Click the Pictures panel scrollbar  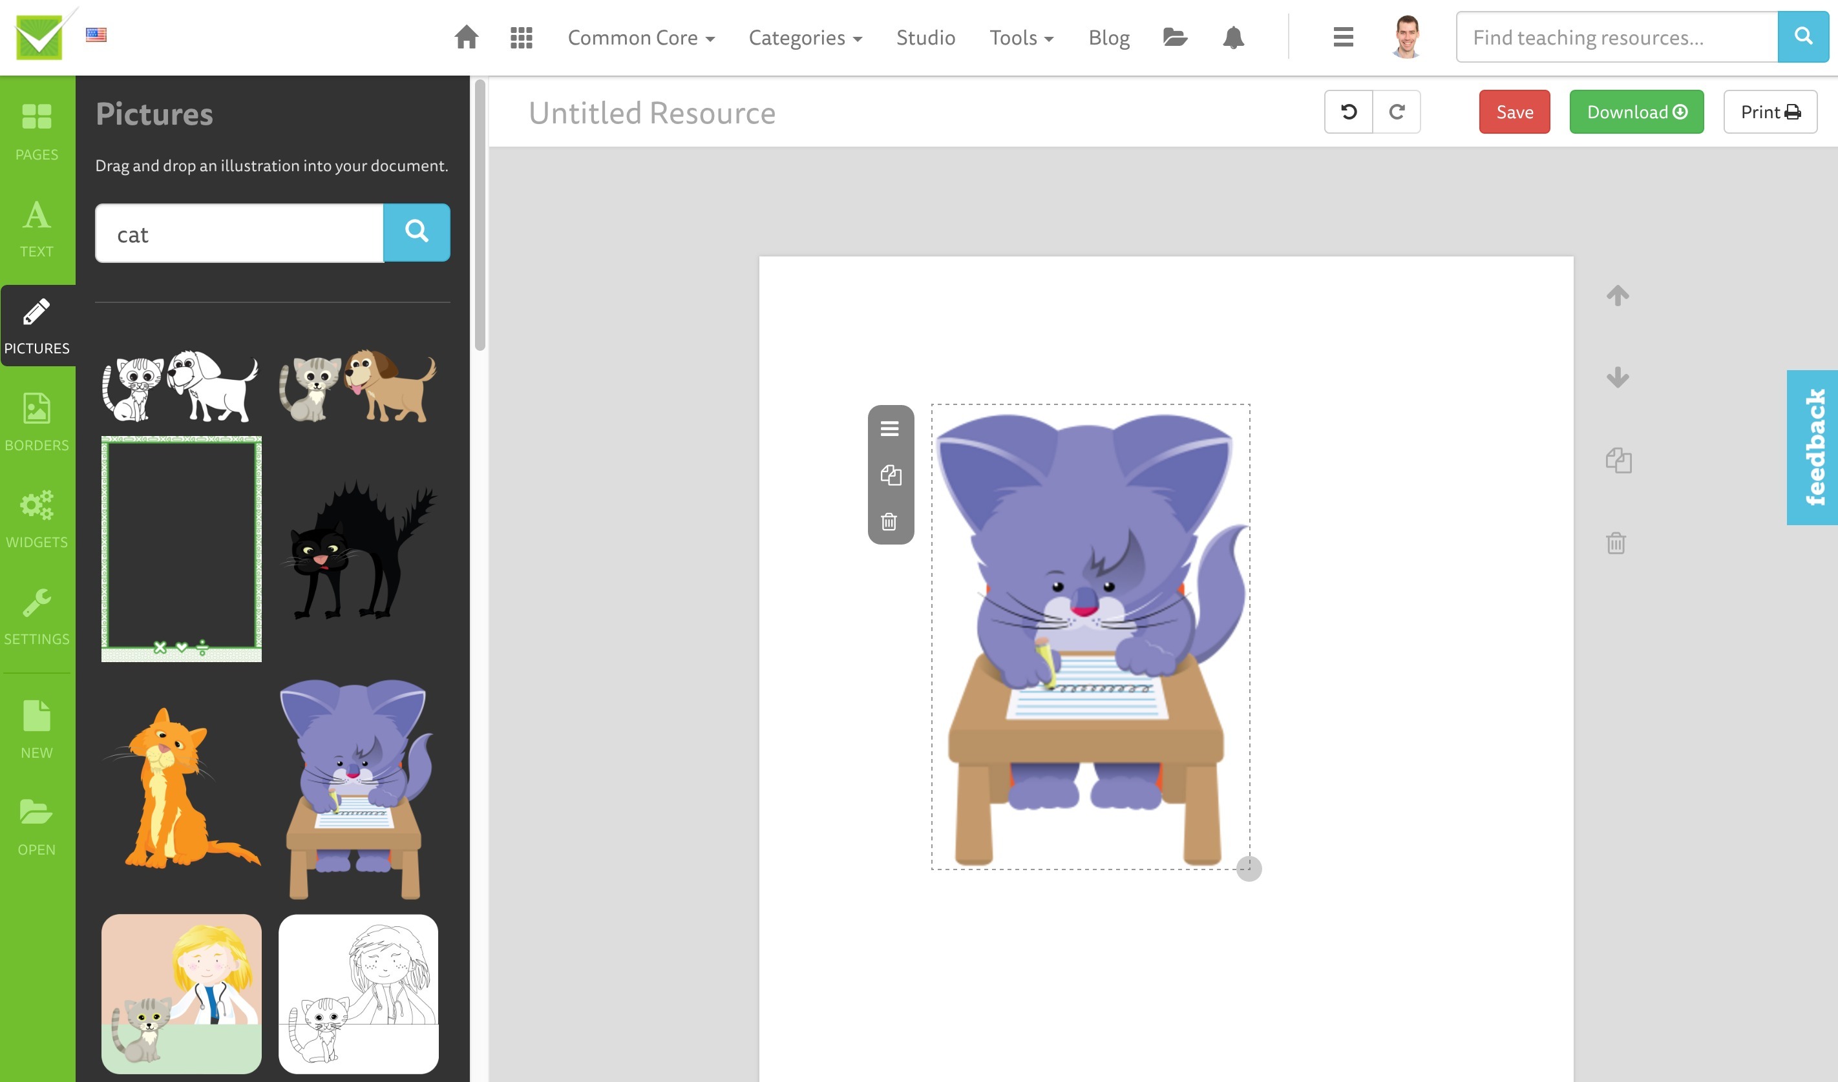tap(479, 215)
